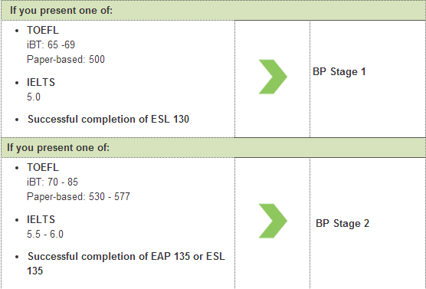Screen dimensions: 426x289
Task: Select the BP Stage 2 label
Action: 342,224
